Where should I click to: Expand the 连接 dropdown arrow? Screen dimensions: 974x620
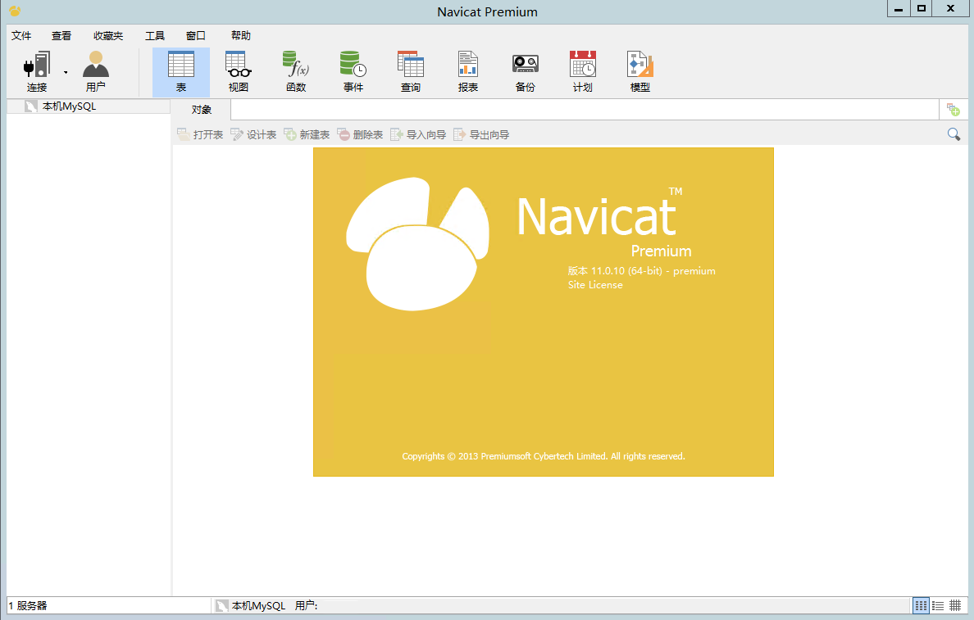tap(66, 73)
